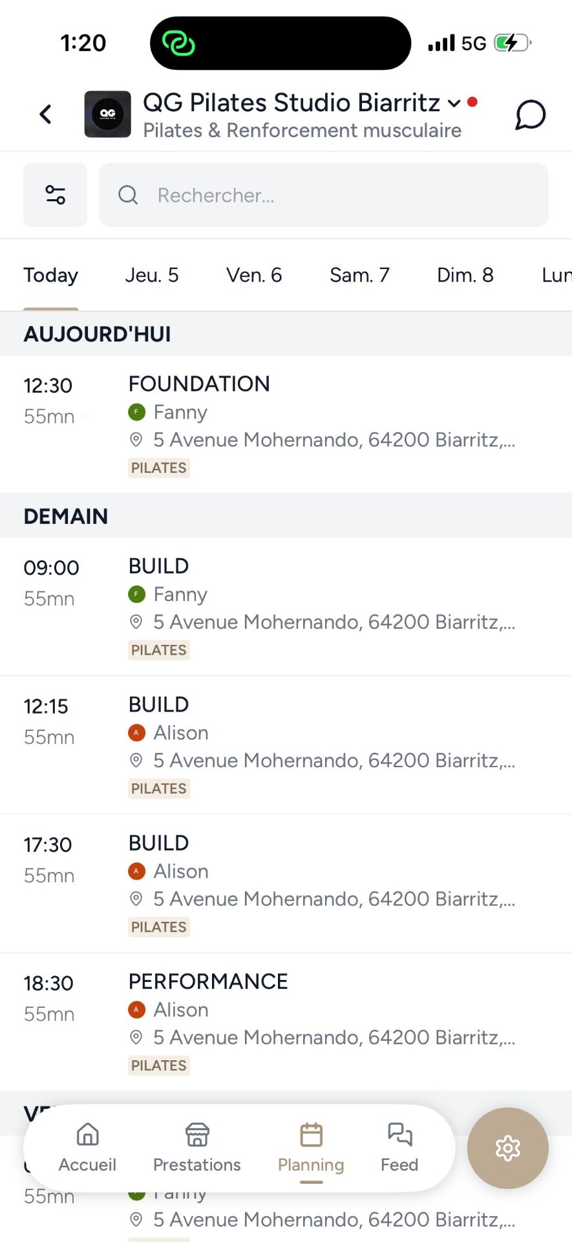Select the Ven. 6 date tab
572x1242 pixels.
[x=254, y=276]
